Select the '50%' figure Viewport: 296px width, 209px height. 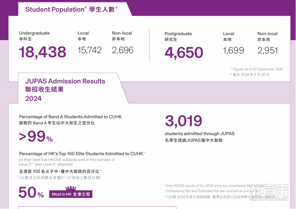click(31, 192)
